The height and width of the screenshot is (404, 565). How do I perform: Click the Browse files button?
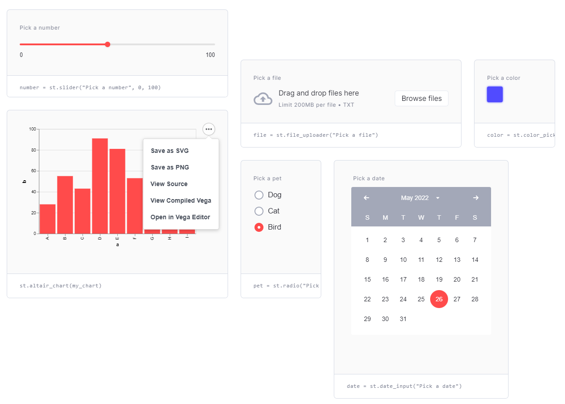[x=422, y=99]
